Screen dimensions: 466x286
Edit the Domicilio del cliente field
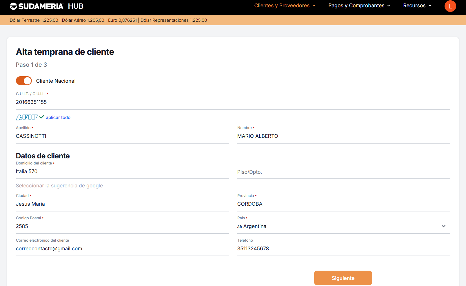(x=122, y=171)
